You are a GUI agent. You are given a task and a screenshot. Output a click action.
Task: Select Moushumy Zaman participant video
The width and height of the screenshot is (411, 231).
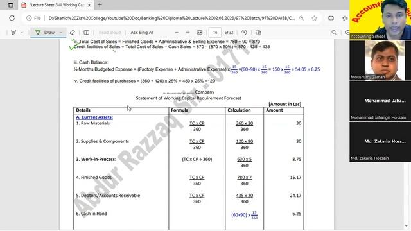tap(380, 60)
